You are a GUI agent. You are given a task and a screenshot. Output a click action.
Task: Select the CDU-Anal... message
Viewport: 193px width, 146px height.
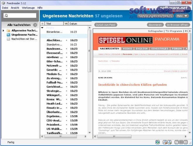(x=64, y=121)
